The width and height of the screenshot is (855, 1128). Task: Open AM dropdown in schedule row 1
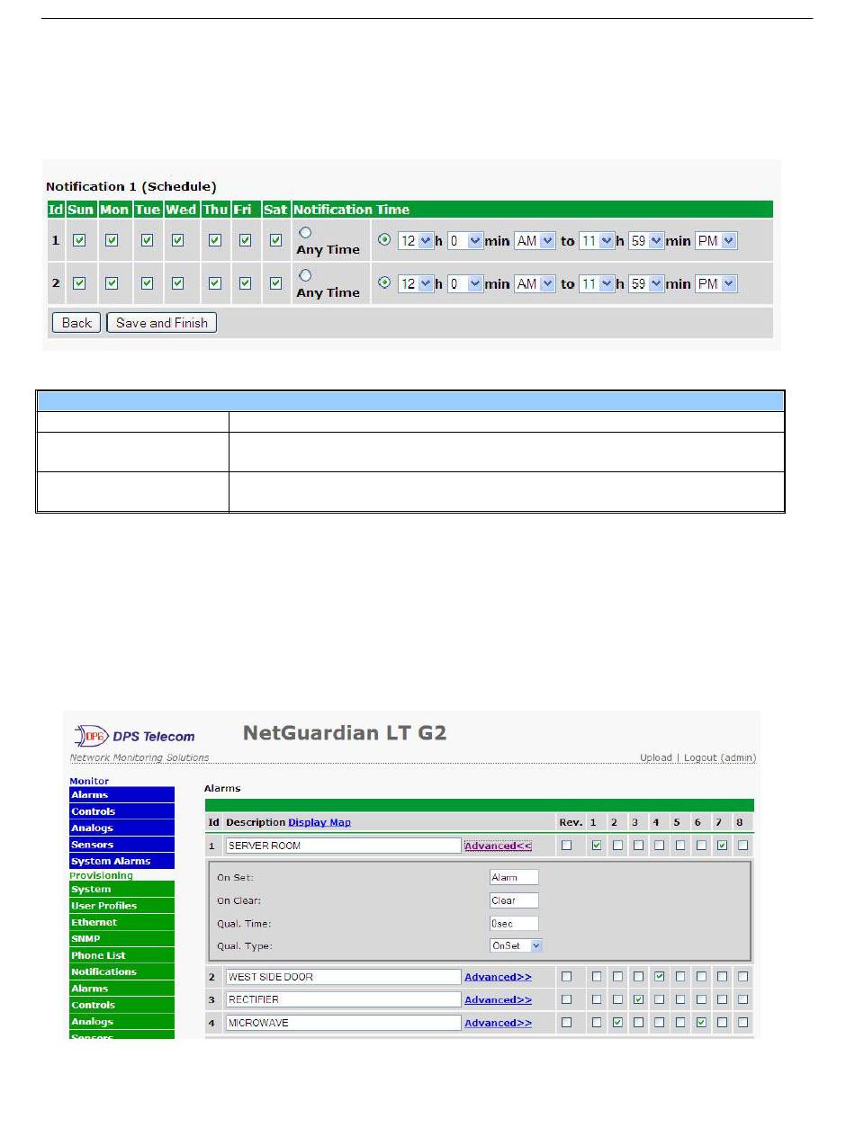coord(535,241)
